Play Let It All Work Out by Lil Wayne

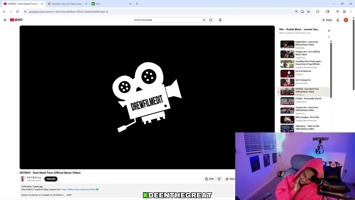tap(304, 73)
